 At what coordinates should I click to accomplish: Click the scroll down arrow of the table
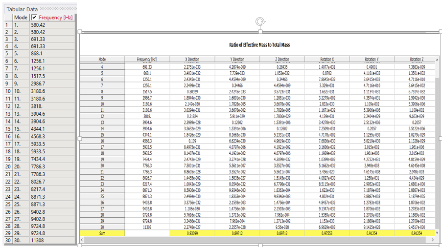point(437,232)
